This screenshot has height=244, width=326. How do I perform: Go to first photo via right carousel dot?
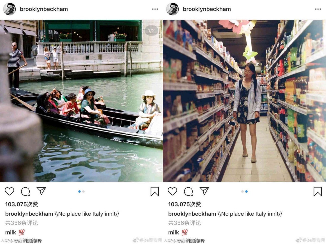(242, 191)
